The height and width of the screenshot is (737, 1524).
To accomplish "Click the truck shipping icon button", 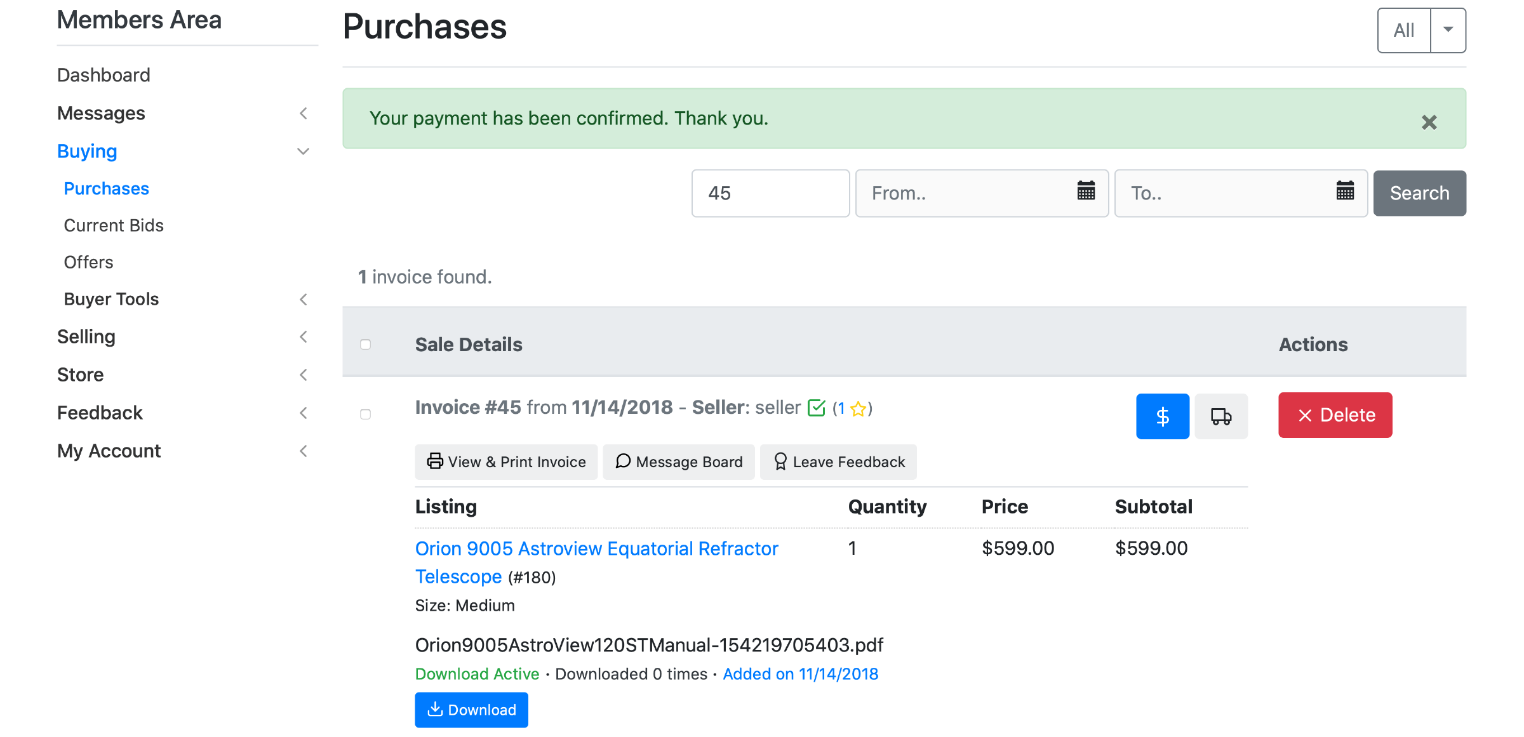I will point(1220,416).
